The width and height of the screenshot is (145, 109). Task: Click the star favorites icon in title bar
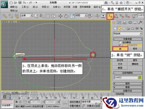[x=121, y=3]
